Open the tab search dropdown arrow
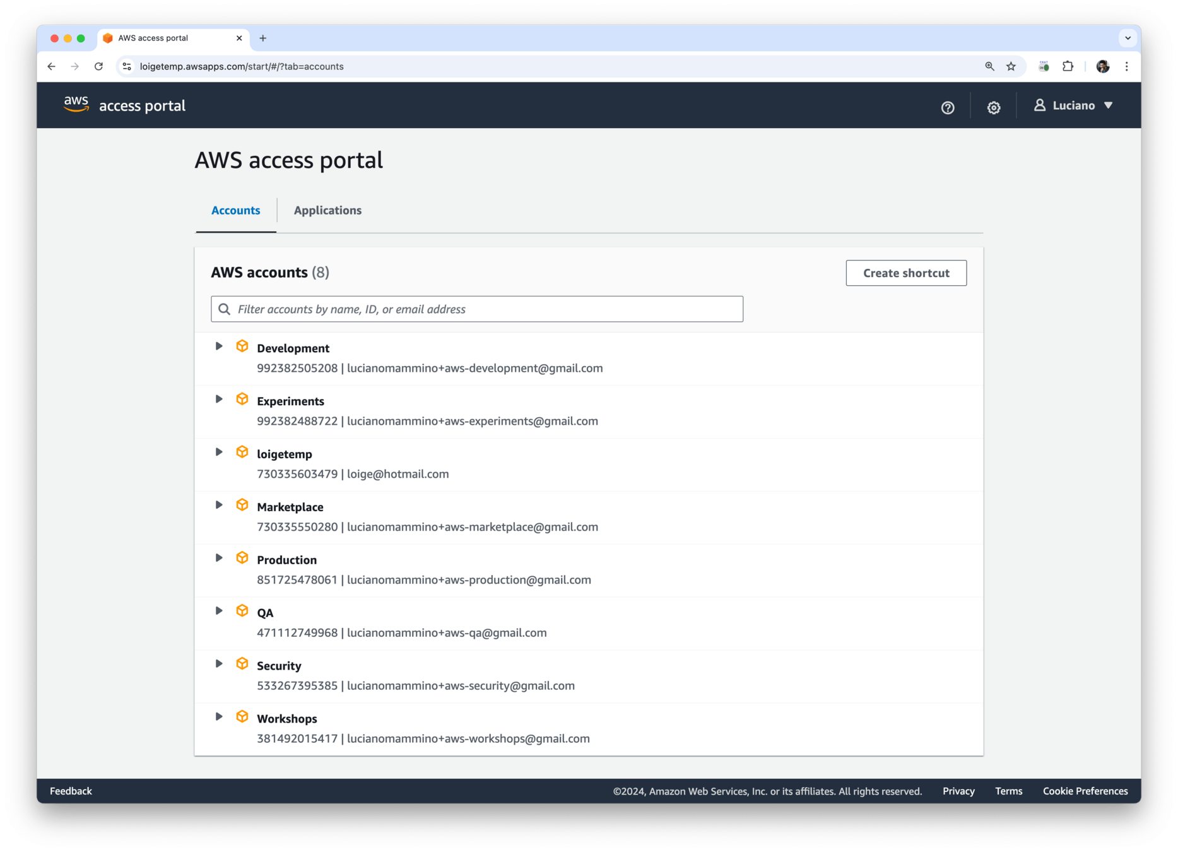The image size is (1178, 852). tap(1128, 38)
